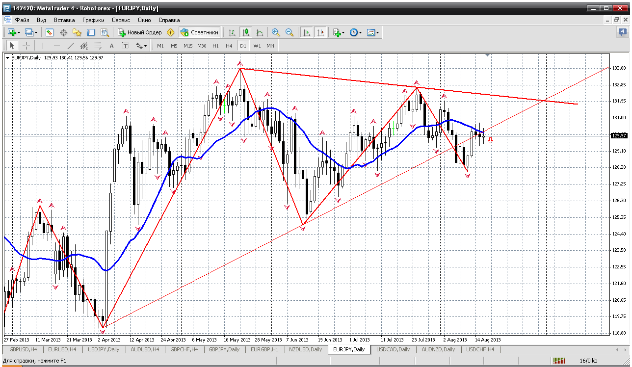The width and height of the screenshot is (632, 367).
Task: Switch to H4 timeframe
Action: pyautogui.click(x=229, y=46)
